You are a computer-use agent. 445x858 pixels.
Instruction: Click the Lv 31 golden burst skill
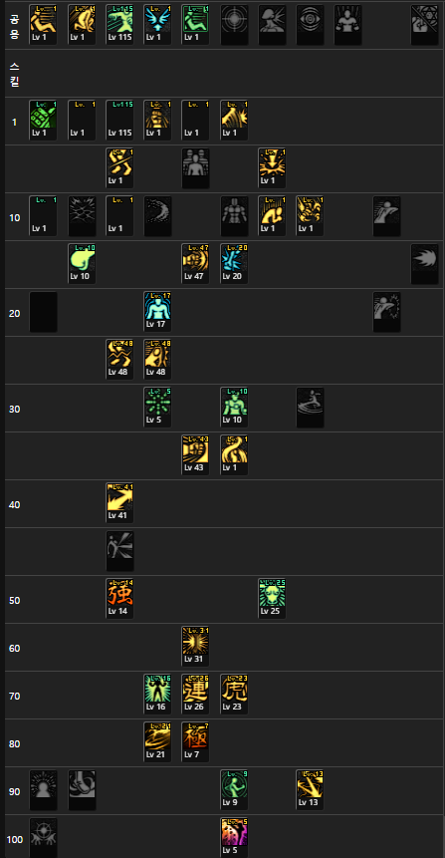[196, 647]
